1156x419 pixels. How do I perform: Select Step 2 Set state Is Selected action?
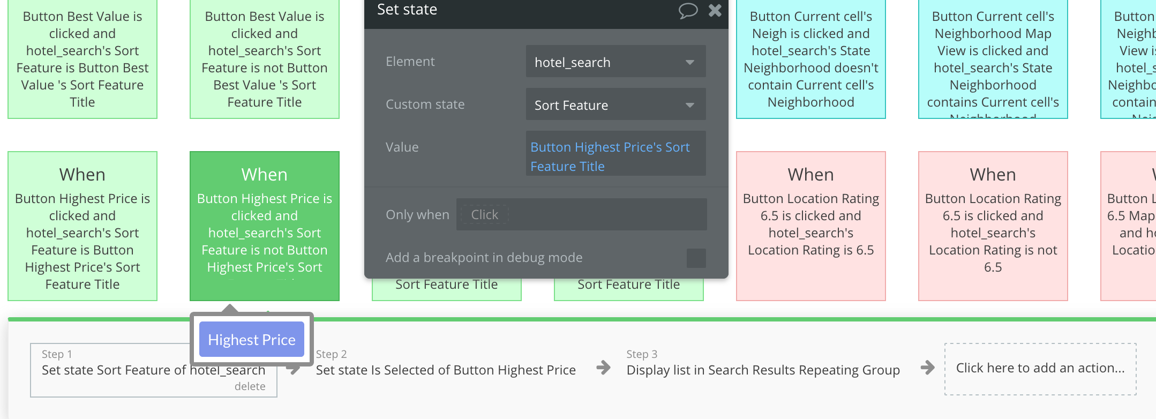446,370
